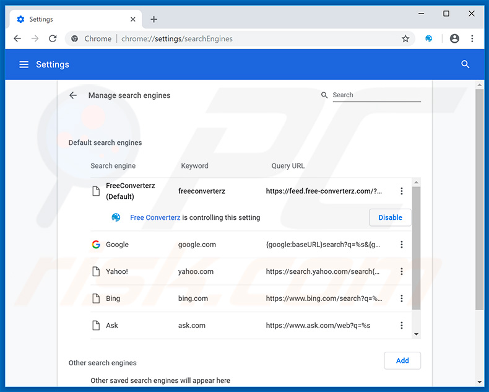Minimize the Chrome window
This screenshot has width=489, height=392.
(422, 14)
